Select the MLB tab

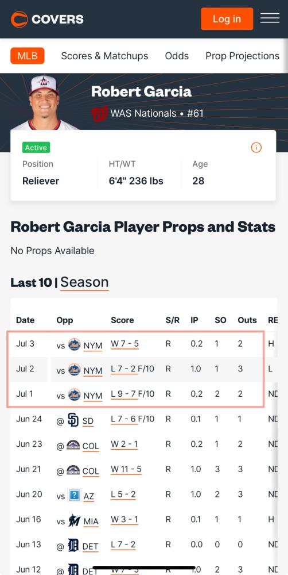pos(28,56)
